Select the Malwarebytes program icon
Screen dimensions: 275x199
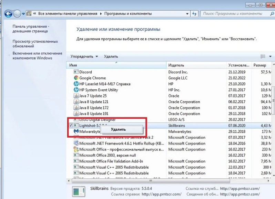tap(76, 131)
